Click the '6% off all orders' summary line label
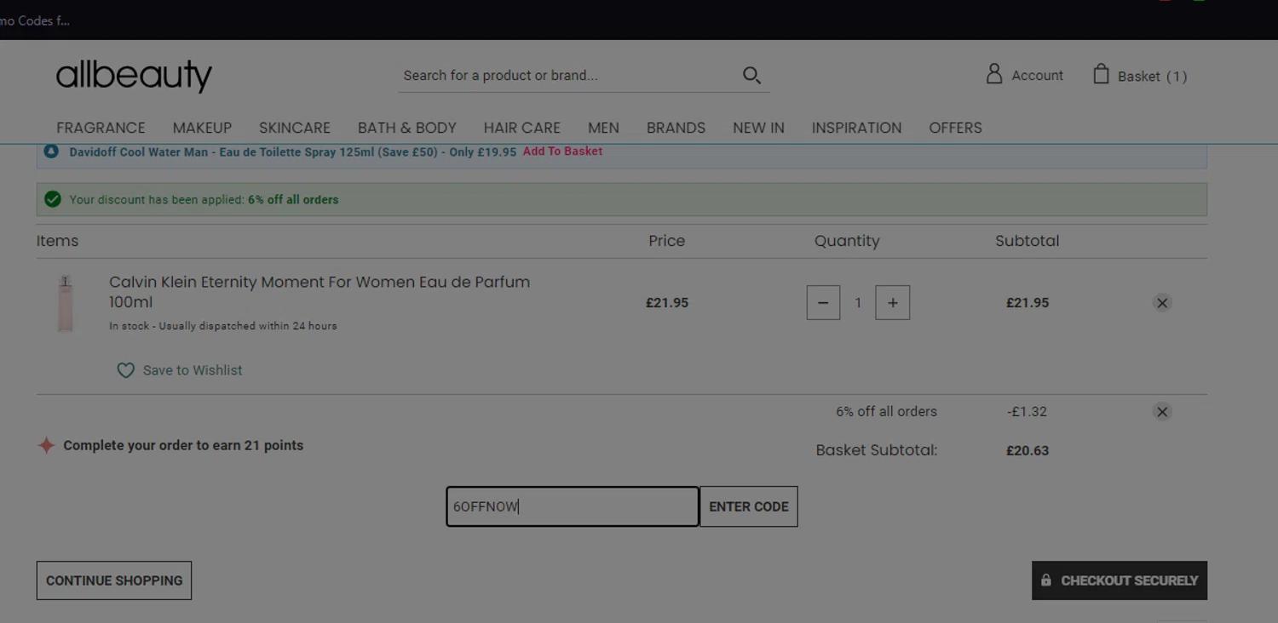Screen dimensions: 1278x623 coord(886,412)
